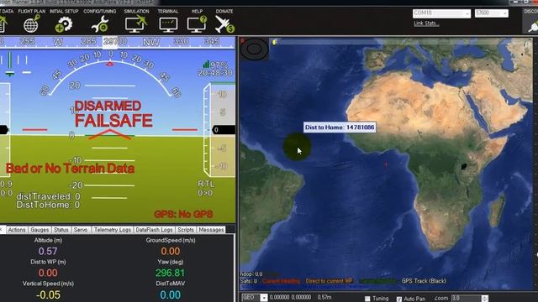Click the hdop readout on the map
This screenshot has width=538, height=302.
click(x=251, y=274)
